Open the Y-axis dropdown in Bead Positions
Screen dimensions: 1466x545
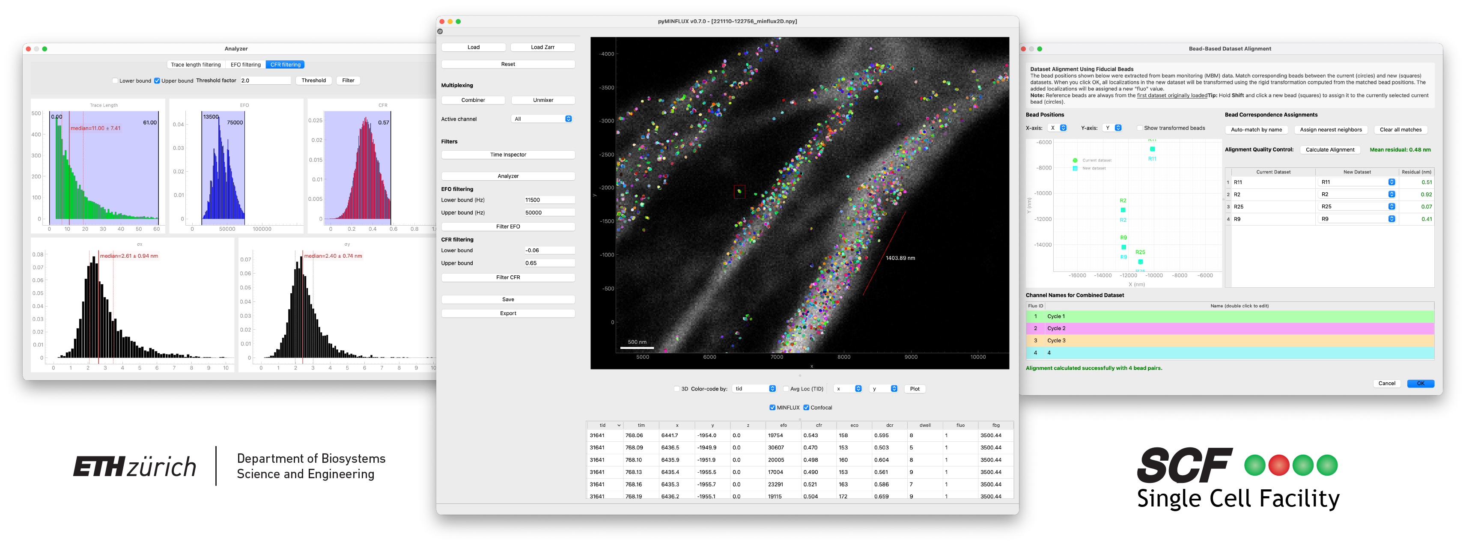tap(1113, 128)
